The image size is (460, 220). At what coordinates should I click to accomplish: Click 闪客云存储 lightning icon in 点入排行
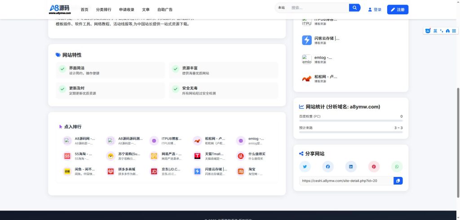pos(198,172)
